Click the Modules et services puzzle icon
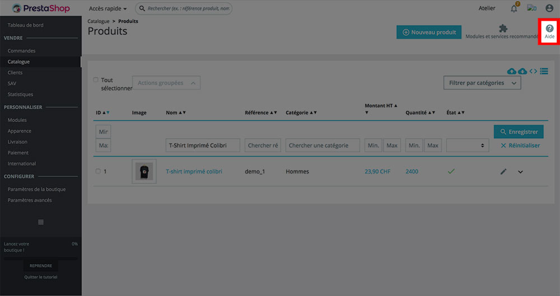The image size is (560, 296). tap(503, 29)
